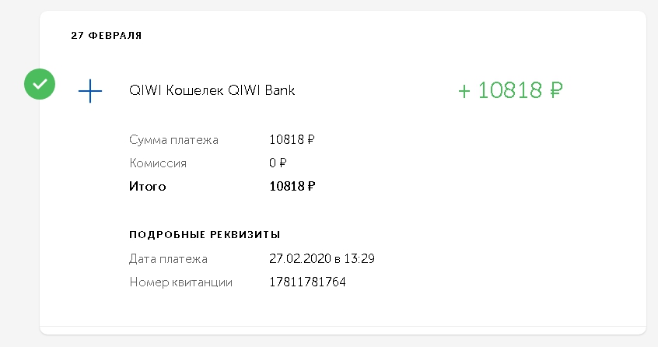Click the Сумма платежа label
This screenshot has height=347, width=658.
pyautogui.click(x=173, y=140)
